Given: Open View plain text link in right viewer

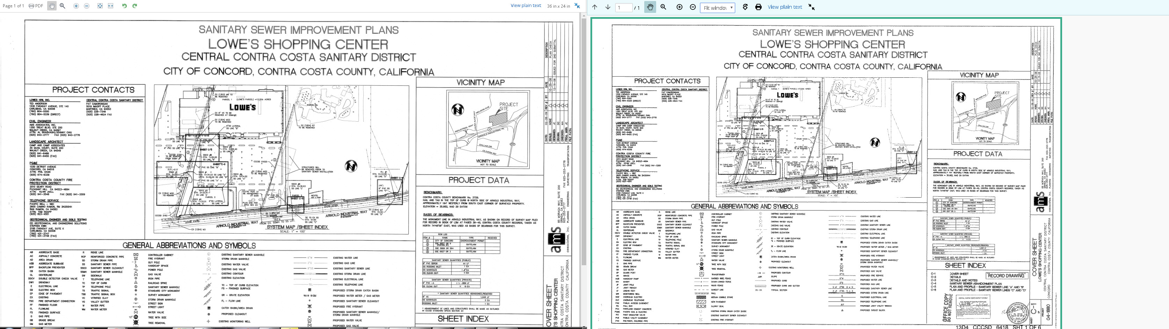Looking at the screenshot, I should (785, 7).
